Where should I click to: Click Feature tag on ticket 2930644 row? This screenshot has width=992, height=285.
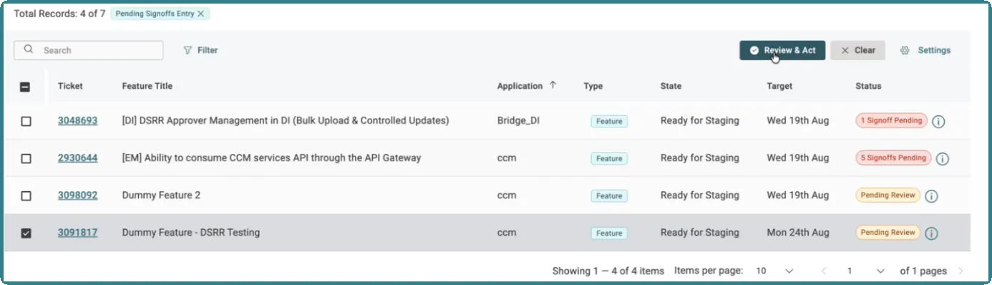[x=609, y=158]
